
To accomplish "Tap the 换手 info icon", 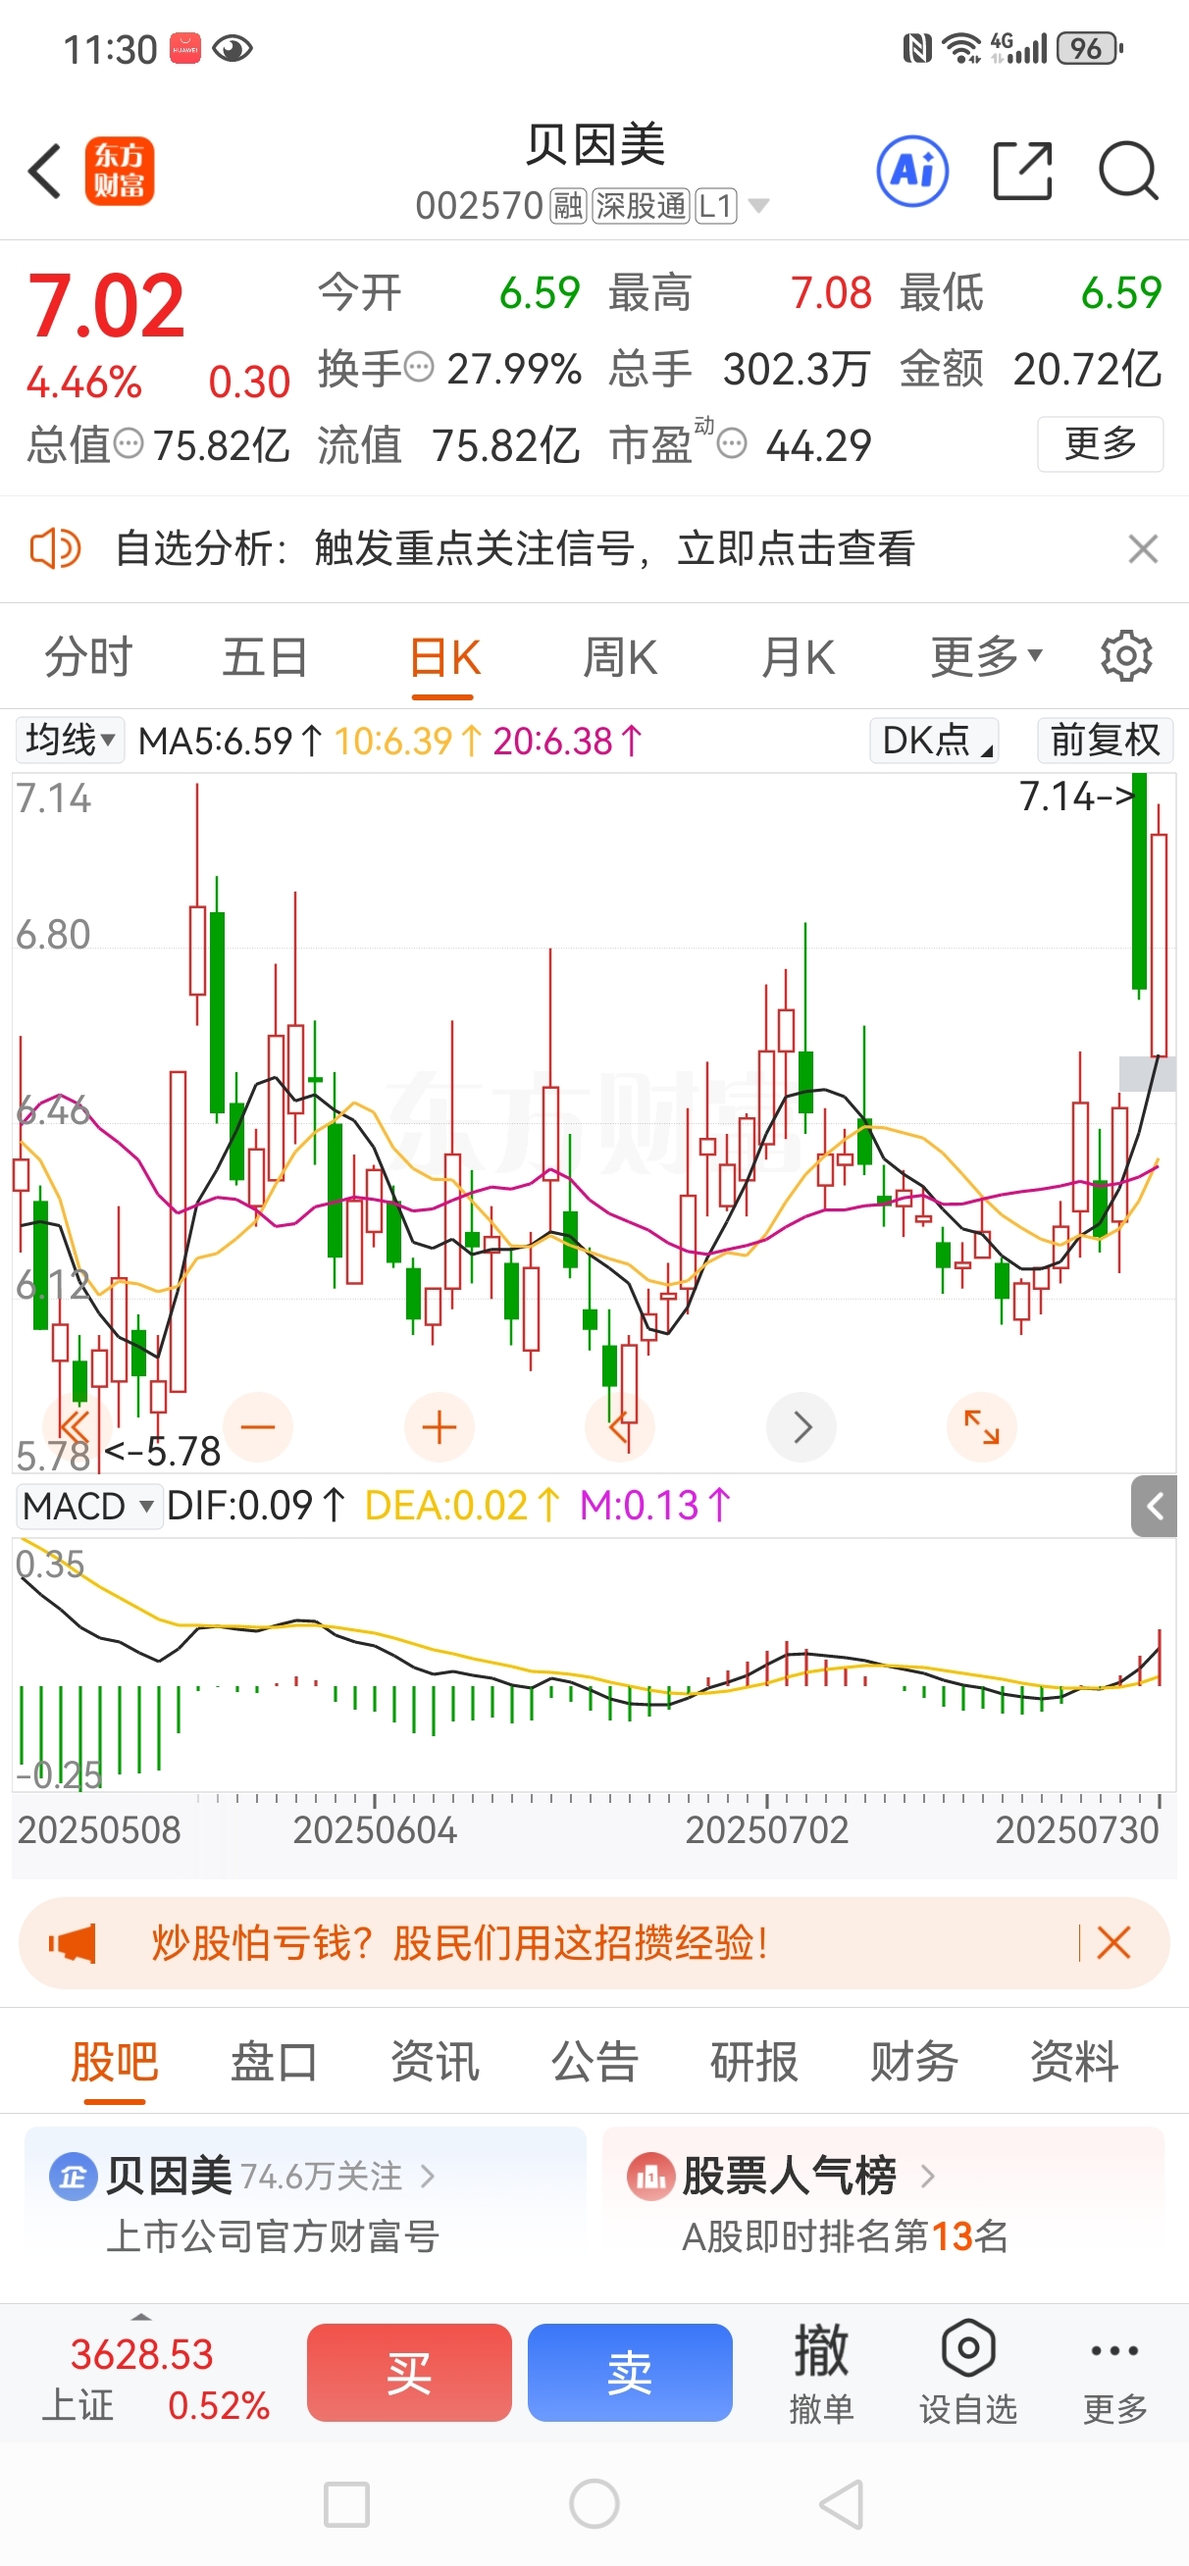I will (419, 368).
